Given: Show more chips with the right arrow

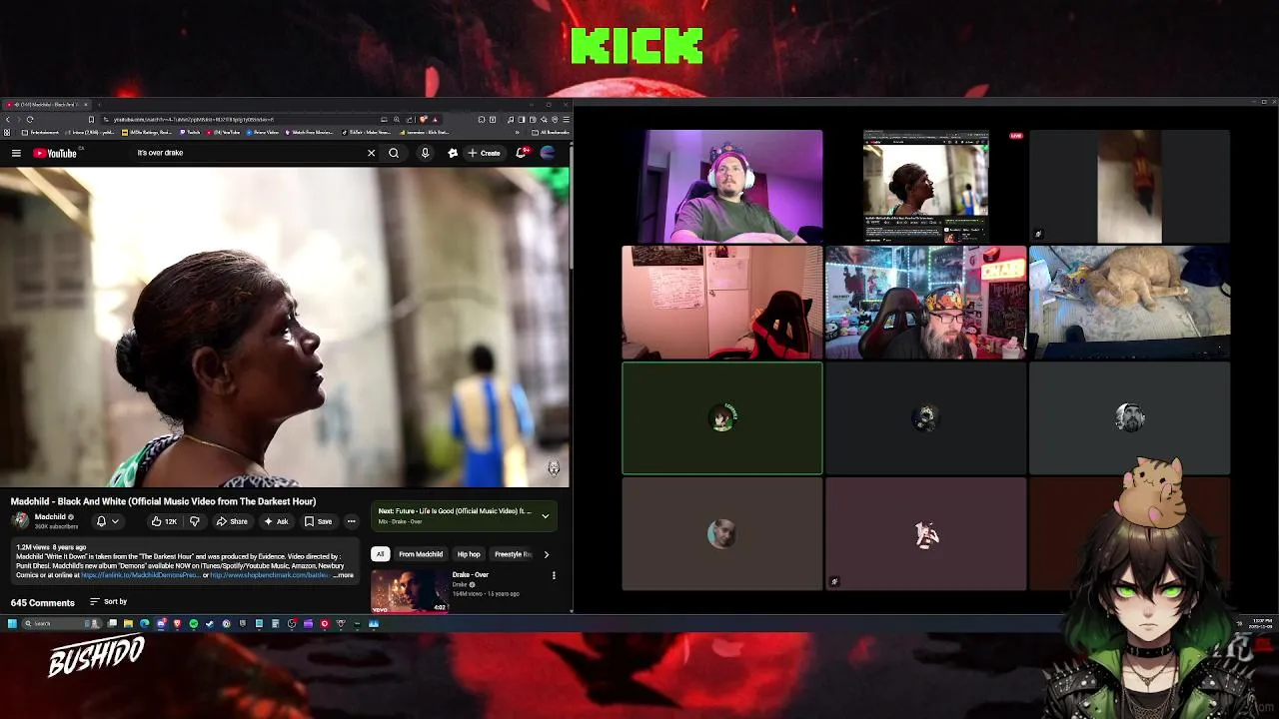Looking at the screenshot, I should (546, 554).
